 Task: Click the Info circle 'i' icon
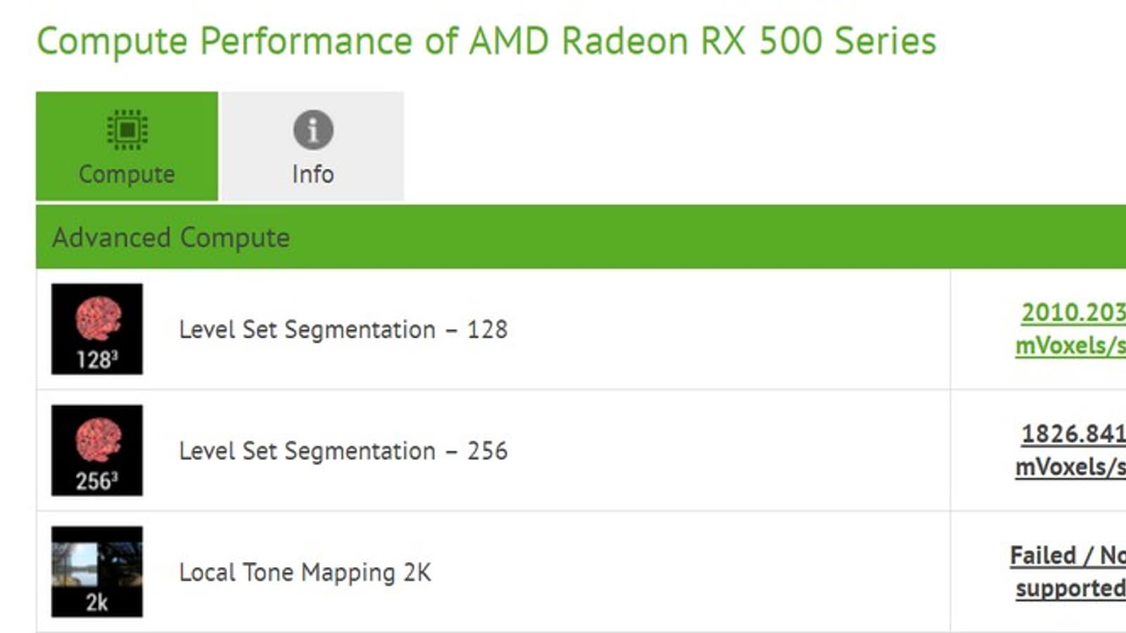click(x=313, y=130)
